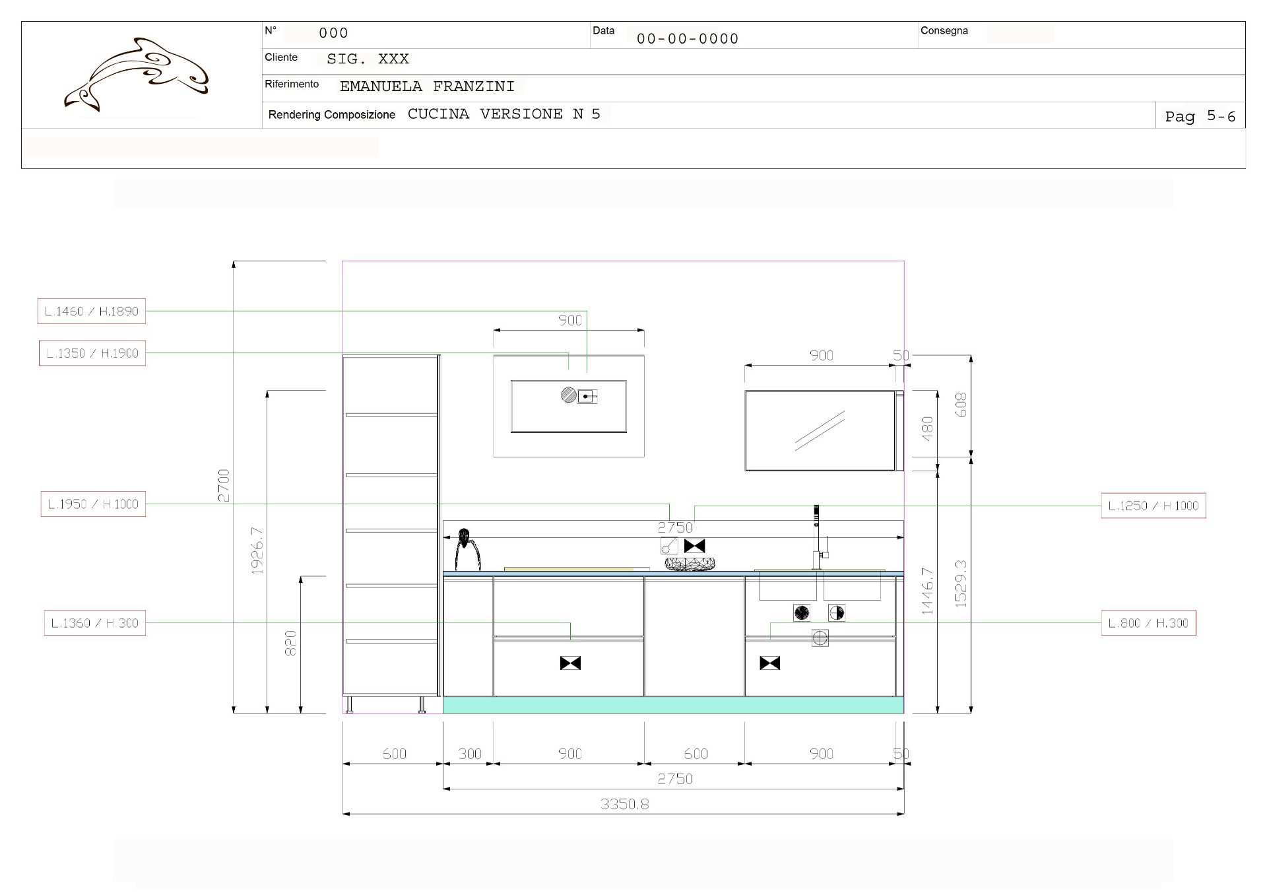Image resolution: width=1267 pixels, height=895 pixels.
Task: Click the bowtie symbol on the drawer below the sink
Action: coord(769,663)
